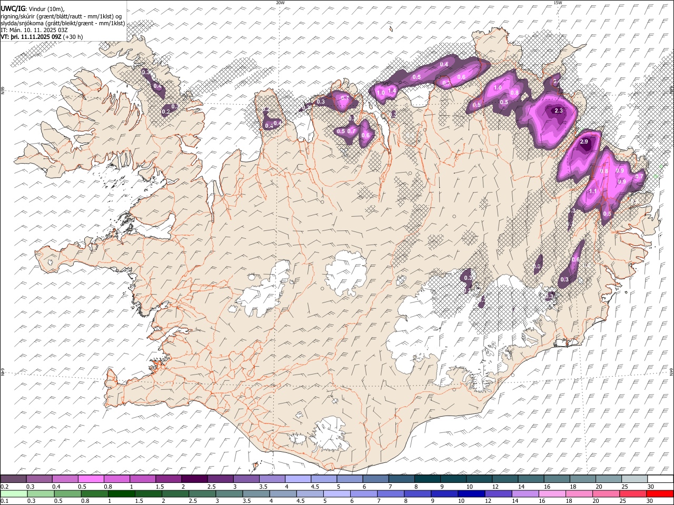Image resolution: width=674 pixels, height=505 pixels.
Task: Click the 'rigning/skúrir' legend description line
Action: coord(61,16)
